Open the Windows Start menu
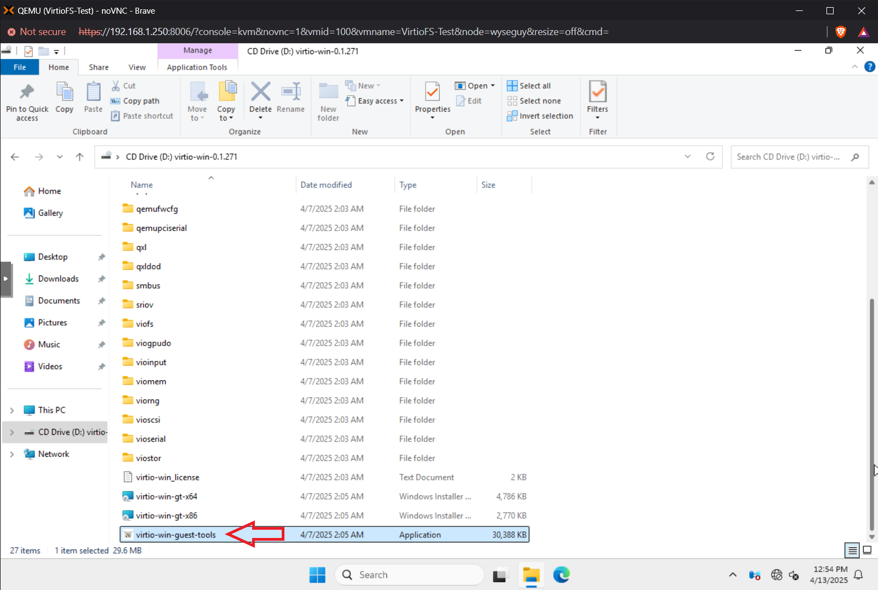Image resolution: width=878 pixels, height=590 pixels. pyautogui.click(x=317, y=575)
